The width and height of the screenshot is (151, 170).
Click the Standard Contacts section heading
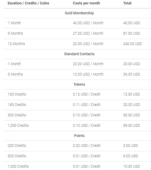pyautogui.click(x=79, y=54)
